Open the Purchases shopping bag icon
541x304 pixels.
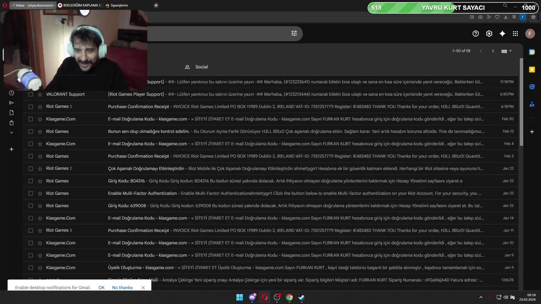11,123
